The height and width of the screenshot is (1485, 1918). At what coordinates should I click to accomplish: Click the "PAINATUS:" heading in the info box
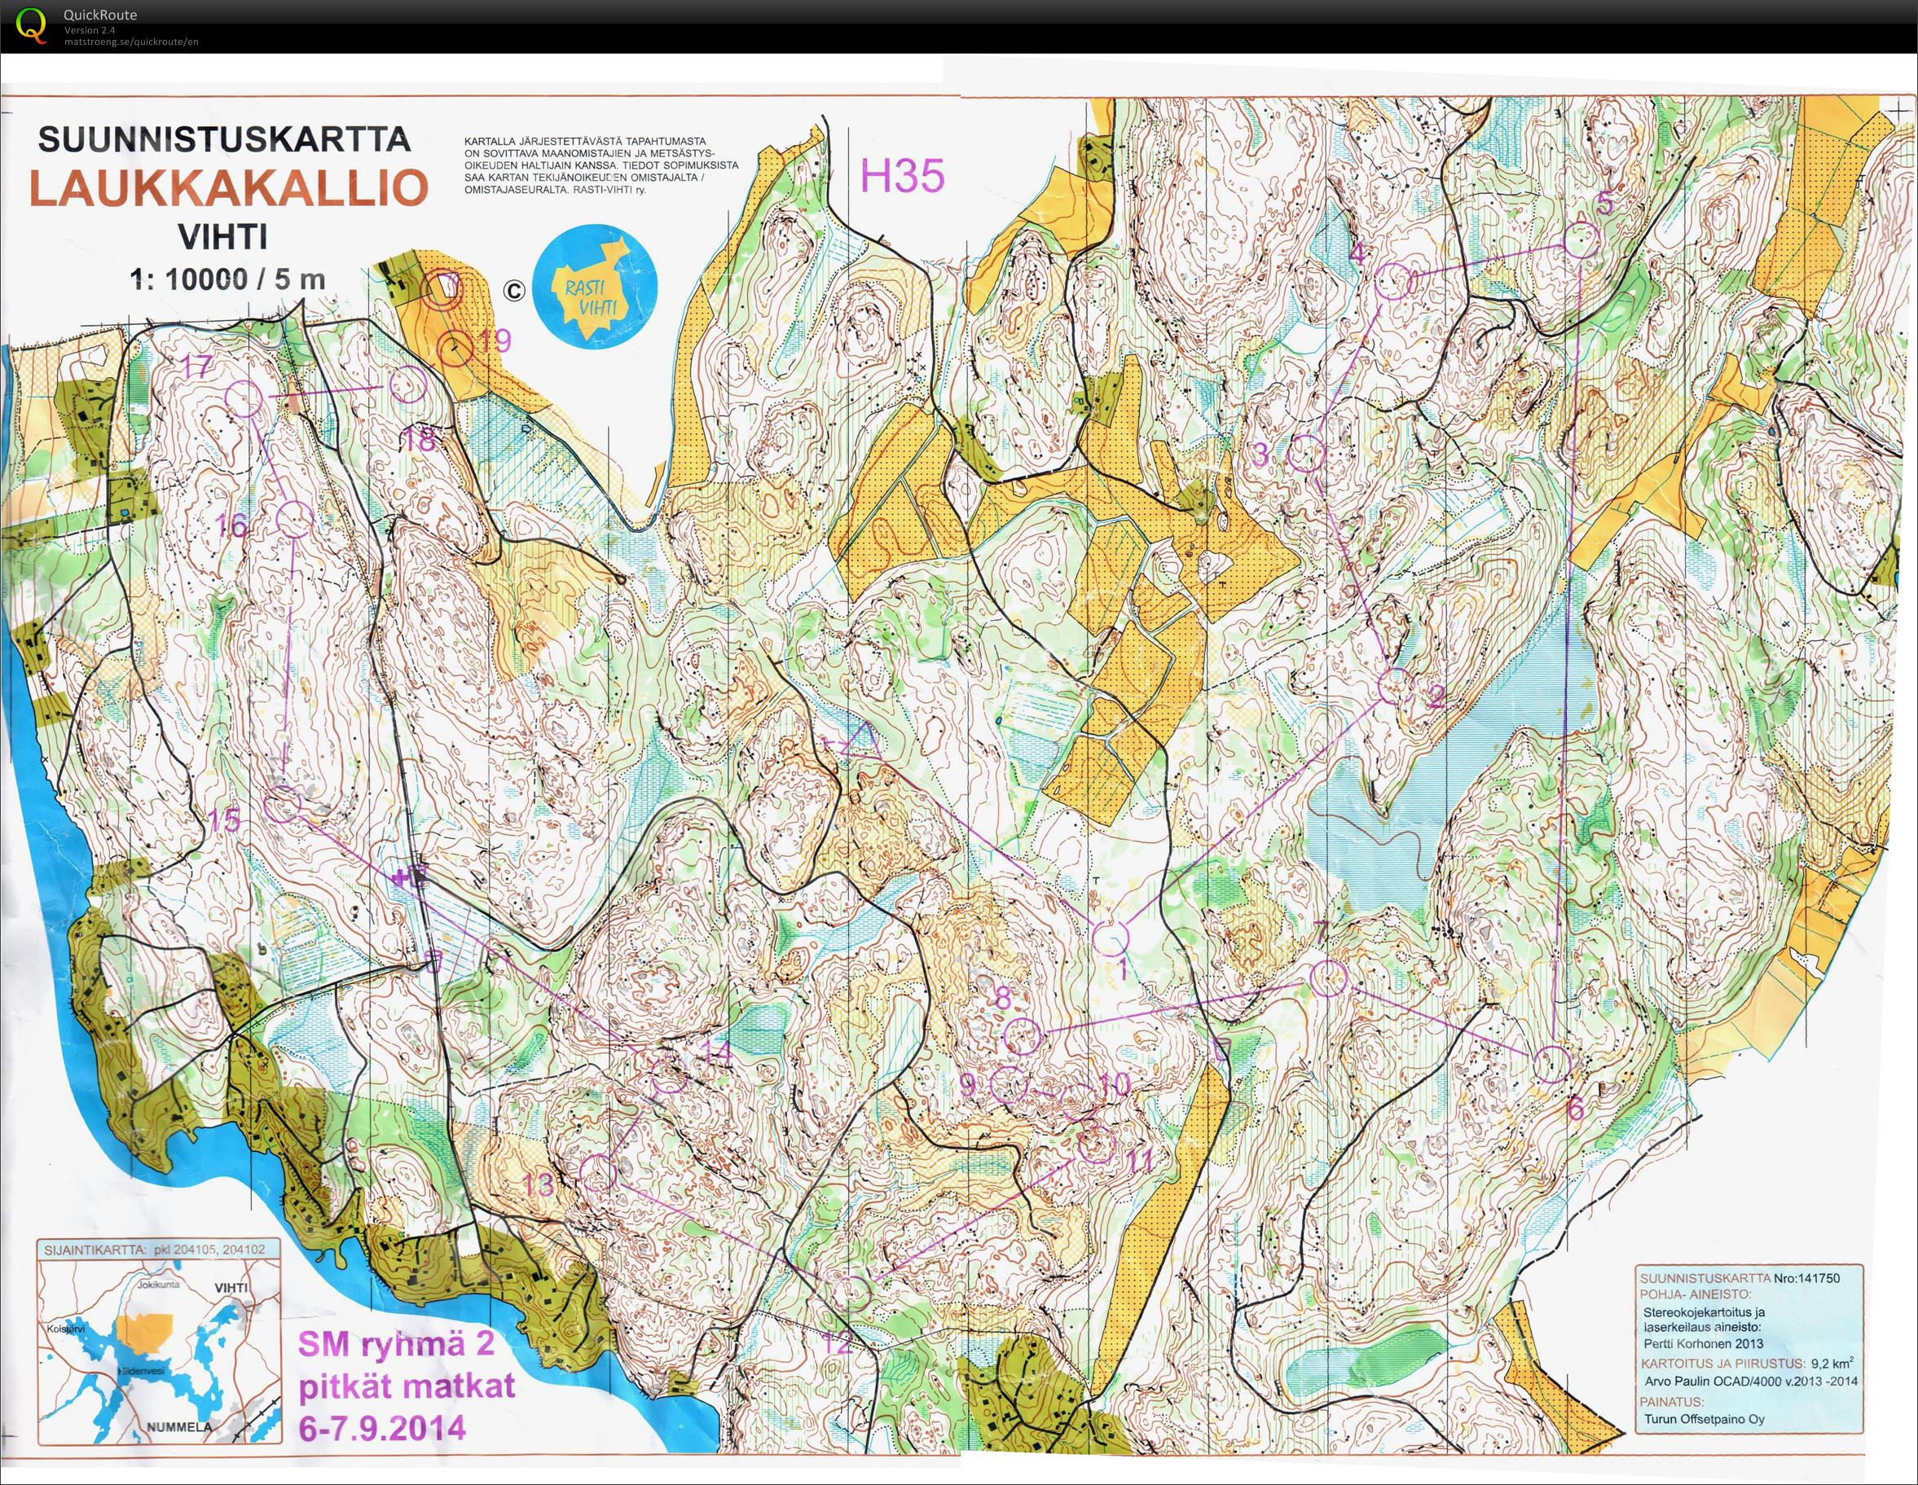[x=1671, y=1403]
